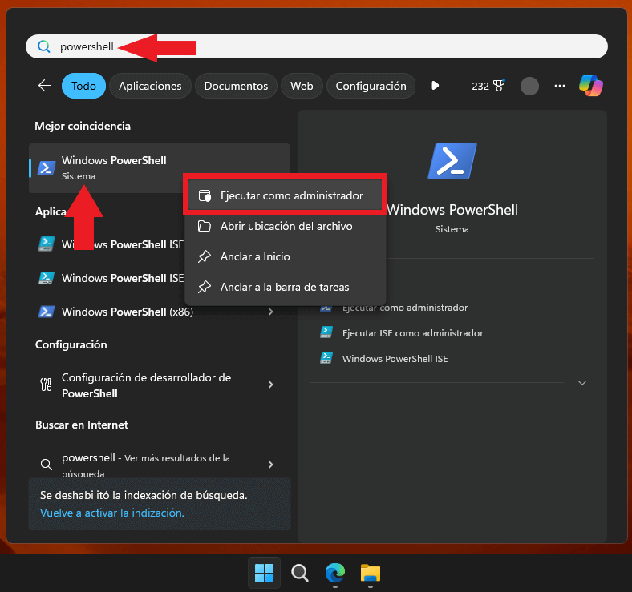
Task: Switch to the Aplicaciones filter
Action: point(150,86)
